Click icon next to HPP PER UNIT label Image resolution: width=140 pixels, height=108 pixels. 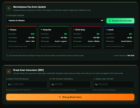coord(50,79)
